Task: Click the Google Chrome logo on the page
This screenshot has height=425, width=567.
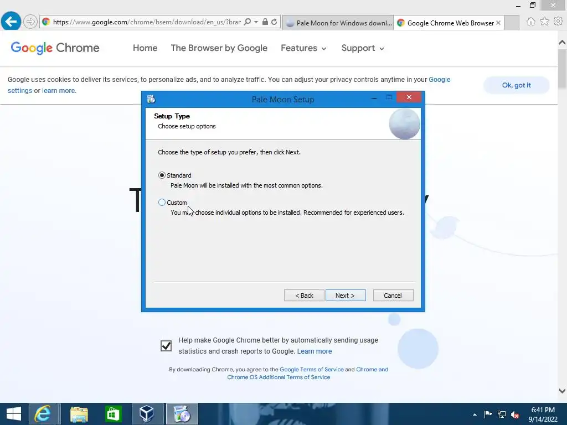Action: [55, 48]
